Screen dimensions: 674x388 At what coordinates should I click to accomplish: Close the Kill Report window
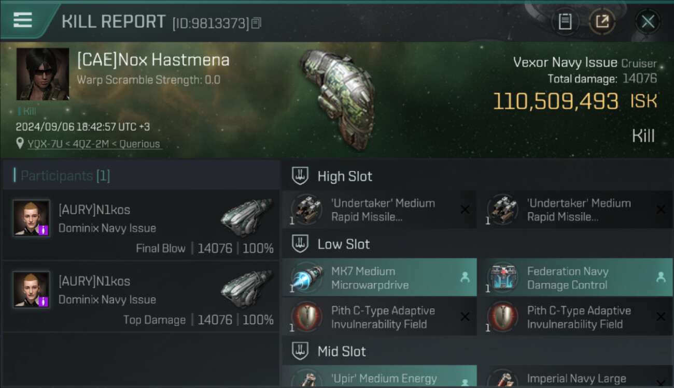[x=648, y=22]
